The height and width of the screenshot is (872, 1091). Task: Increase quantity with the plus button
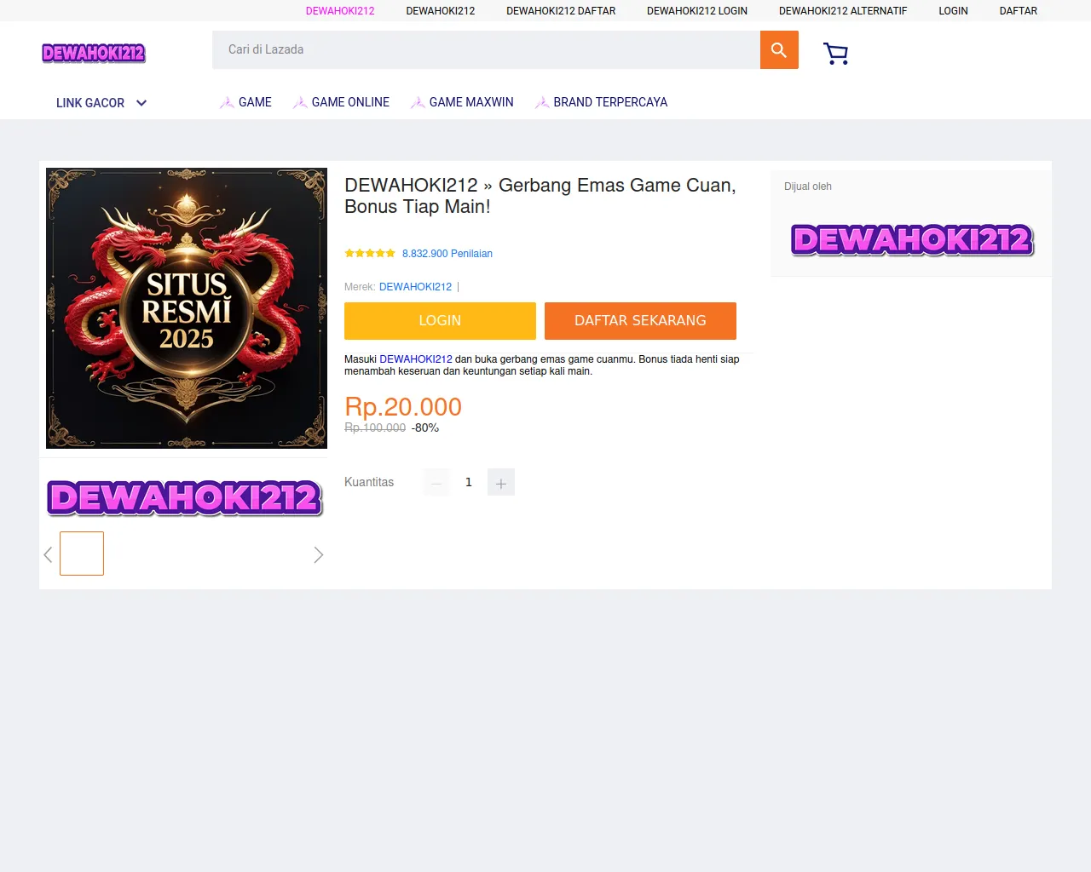coord(501,483)
